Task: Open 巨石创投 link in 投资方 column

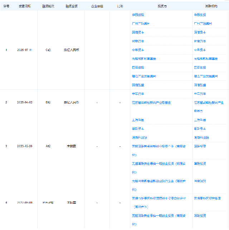Action: (x=138, y=67)
